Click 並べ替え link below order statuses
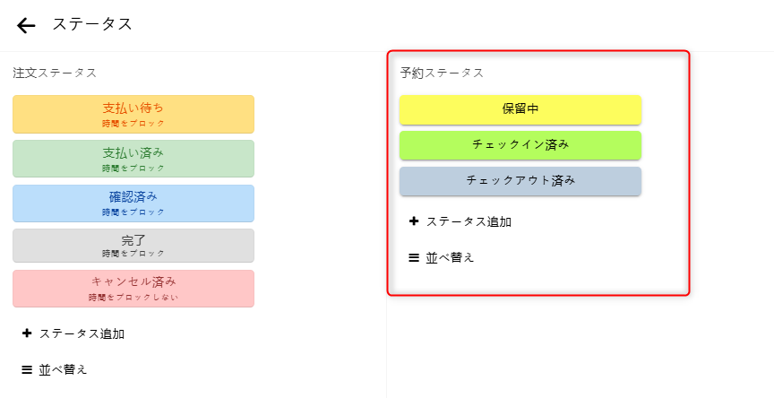774x398 pixels. click(63, 368)
